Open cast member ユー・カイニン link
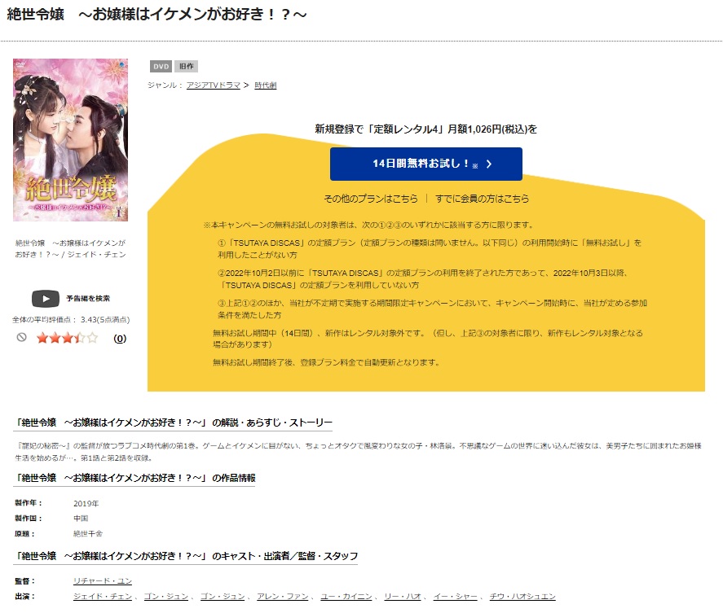The image size is (723, 613). point(346,596)
